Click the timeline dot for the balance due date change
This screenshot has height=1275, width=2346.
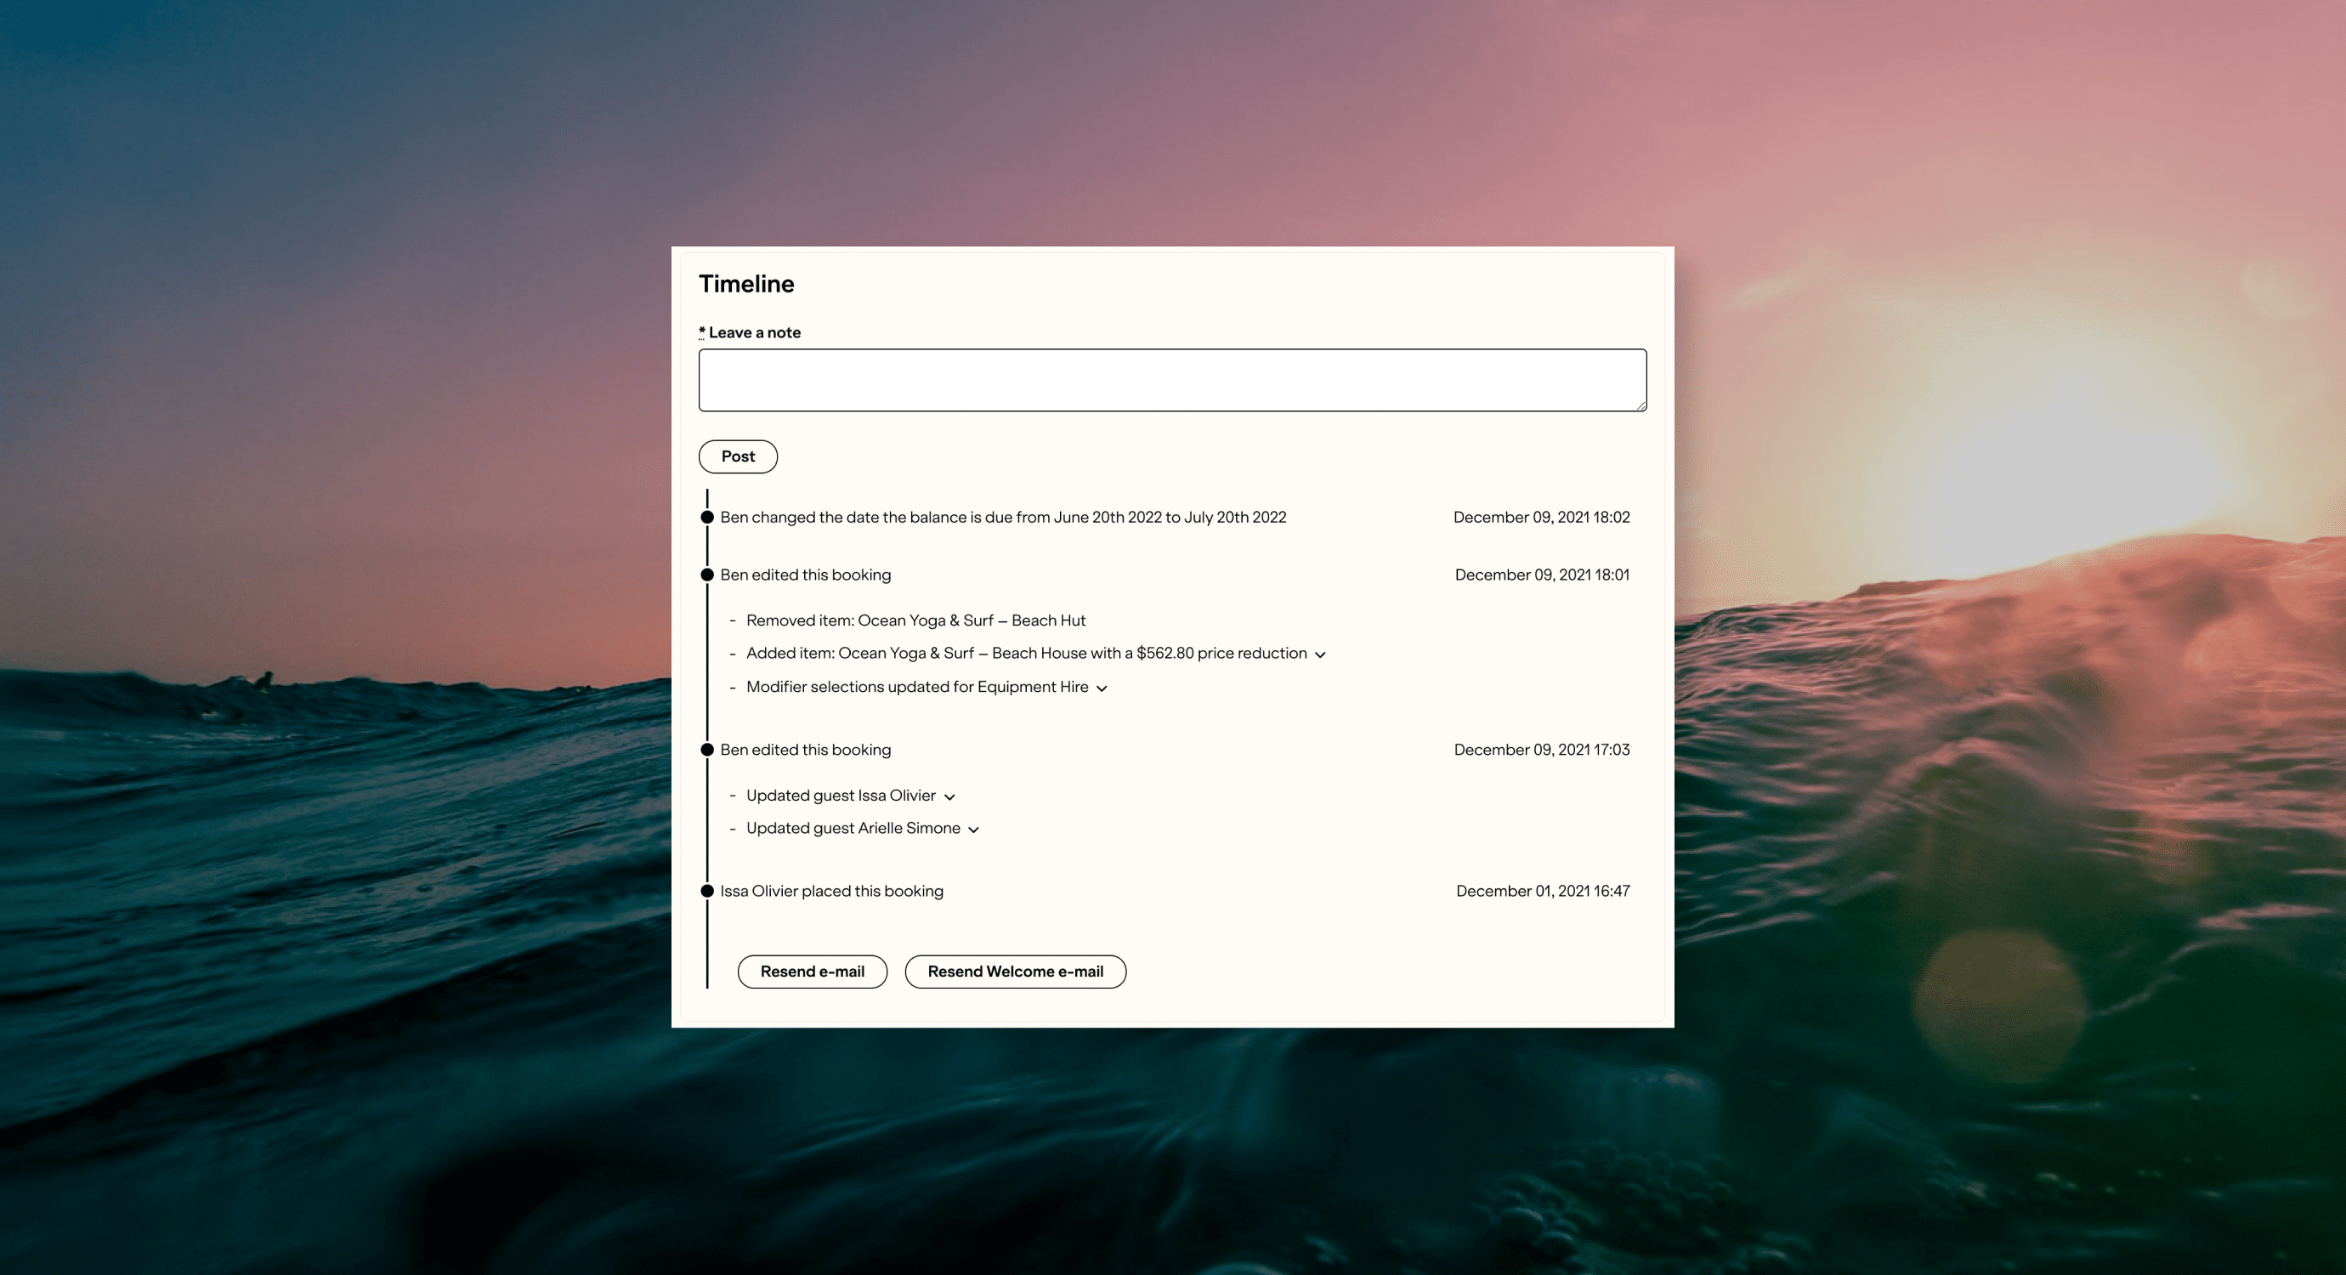click(x=706, y=518)
